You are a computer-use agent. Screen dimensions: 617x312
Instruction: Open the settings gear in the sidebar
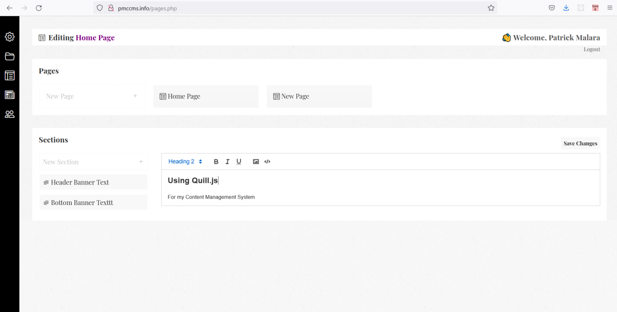(10, 37)
